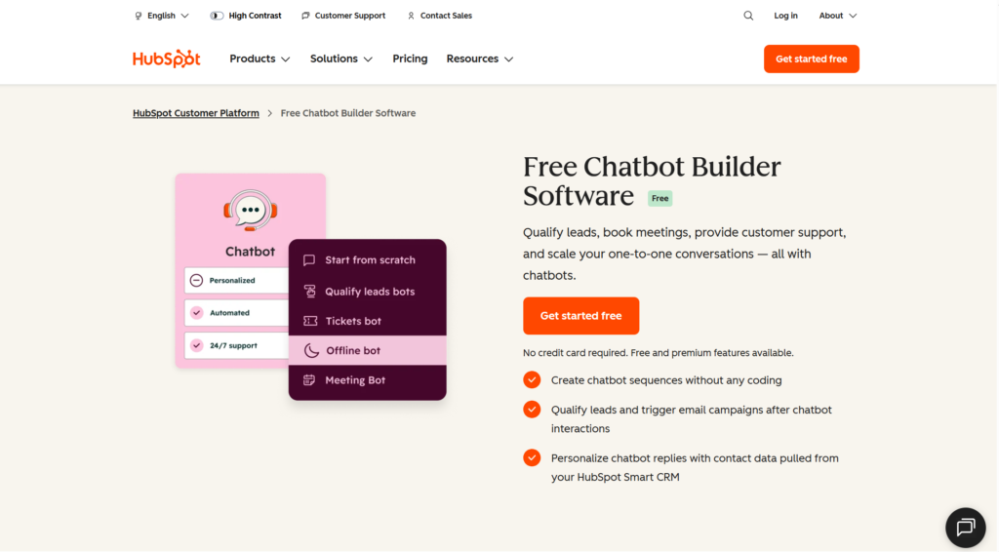This screenshot has height=552, width=999.
Task: Click the Offline bot moon icon
Action: pos(311,350)
